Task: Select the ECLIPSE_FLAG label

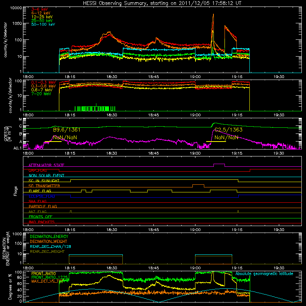Action: coord(42,196)
